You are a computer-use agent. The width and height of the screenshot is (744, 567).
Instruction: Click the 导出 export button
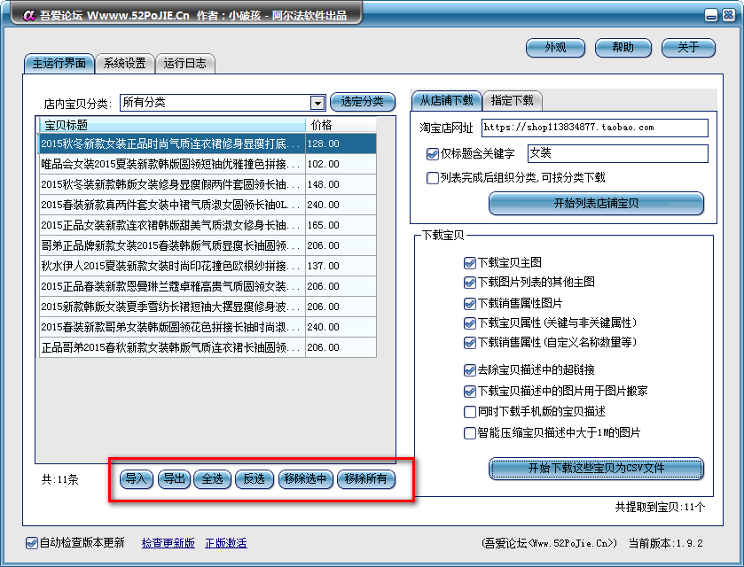(174, 478)
